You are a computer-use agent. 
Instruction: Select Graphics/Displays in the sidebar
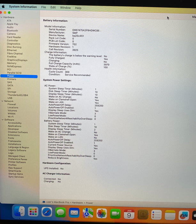17,60
